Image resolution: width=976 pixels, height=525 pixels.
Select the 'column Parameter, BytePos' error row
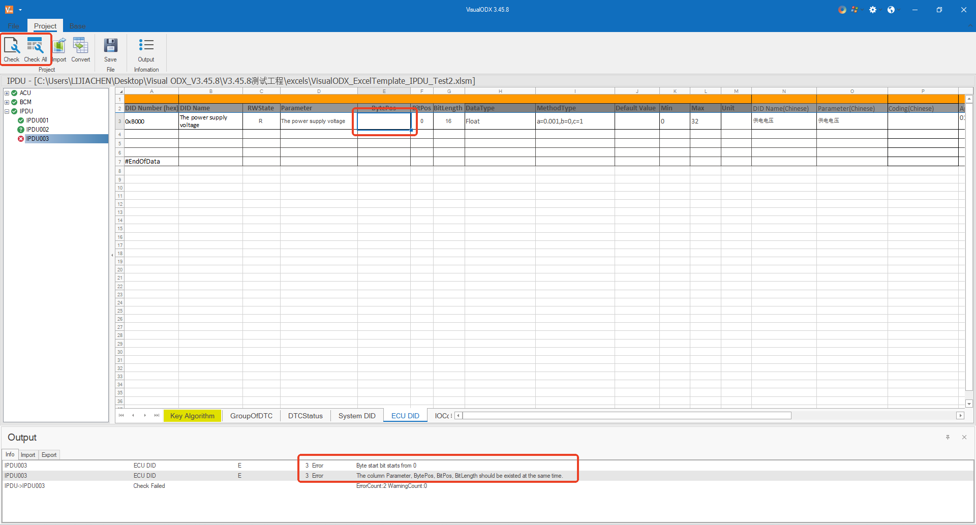(x=488, y=476)
